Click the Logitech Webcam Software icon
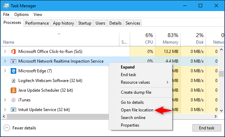The height and width of the screenshot is (137, 225). pyautogui.click(x=13, y=81)
